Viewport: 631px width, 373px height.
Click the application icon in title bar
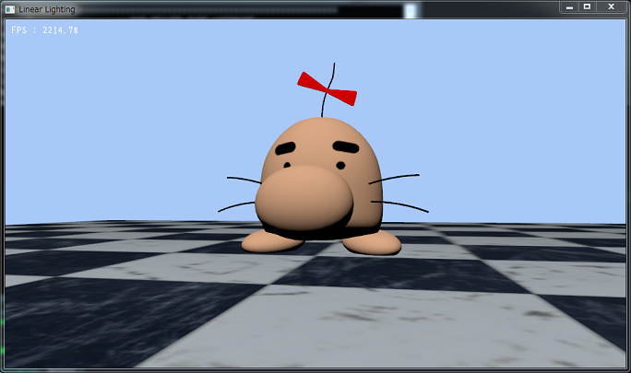pyautogui.click(x=9, y=8)
